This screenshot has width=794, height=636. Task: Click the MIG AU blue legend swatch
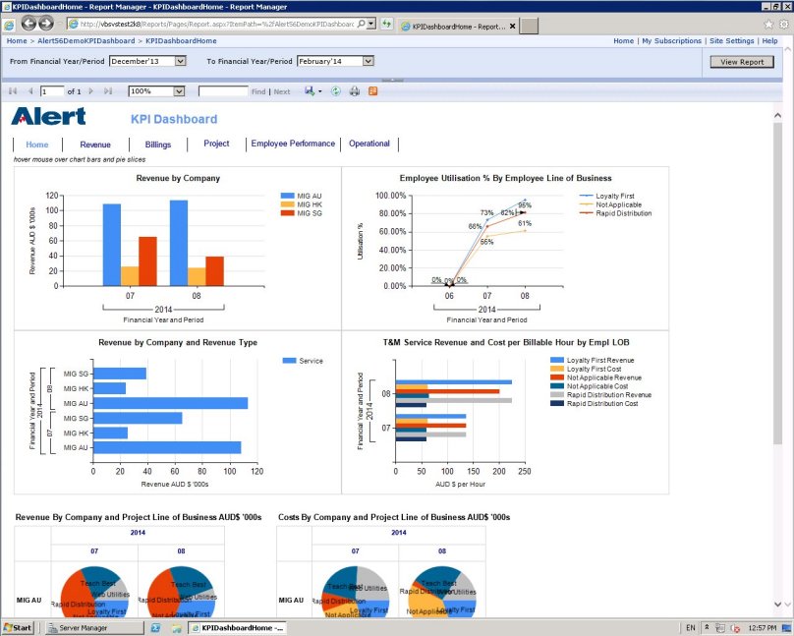click(x=287, y=196)
